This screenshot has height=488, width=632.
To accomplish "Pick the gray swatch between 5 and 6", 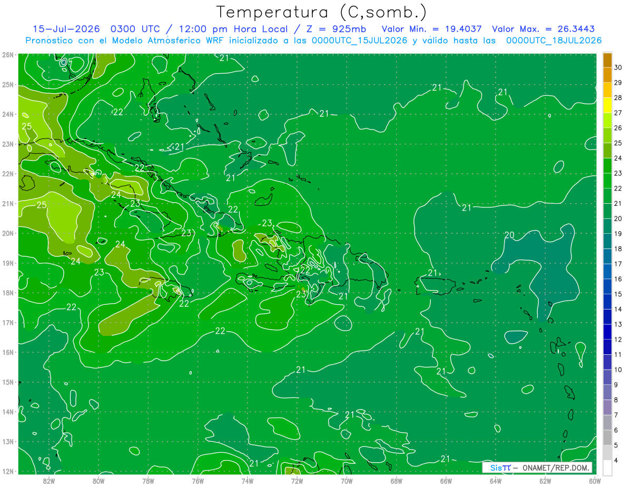I will click(x=607, y=437).
